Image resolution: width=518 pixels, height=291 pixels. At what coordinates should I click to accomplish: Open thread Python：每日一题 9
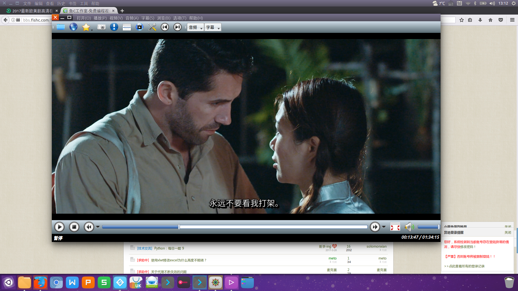coord(169,248)
